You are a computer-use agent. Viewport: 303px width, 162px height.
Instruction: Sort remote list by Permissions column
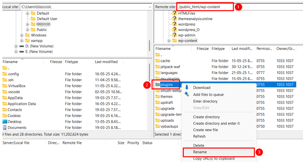(264, 49)
